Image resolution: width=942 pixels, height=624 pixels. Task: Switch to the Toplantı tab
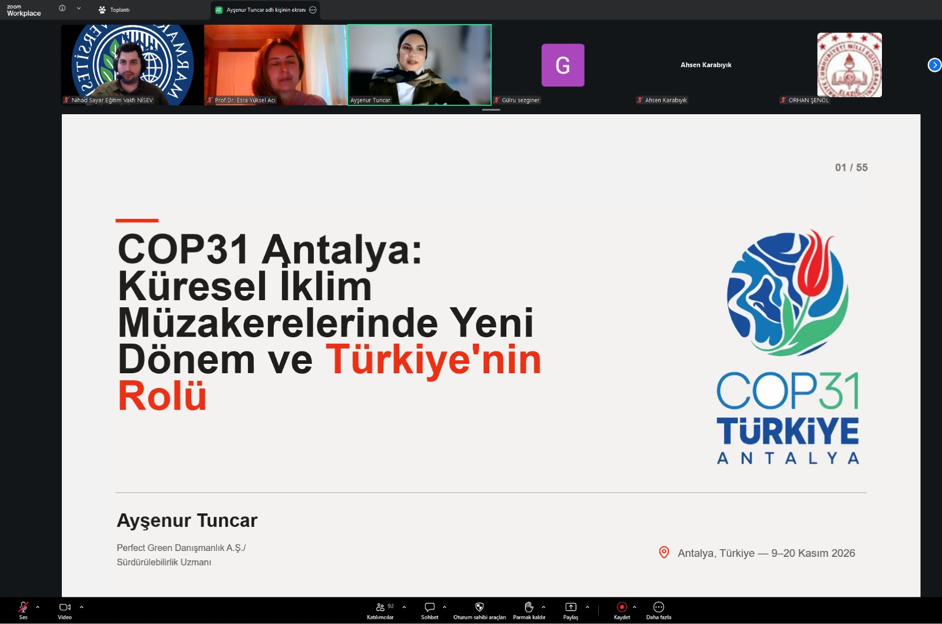click(114, 9)
